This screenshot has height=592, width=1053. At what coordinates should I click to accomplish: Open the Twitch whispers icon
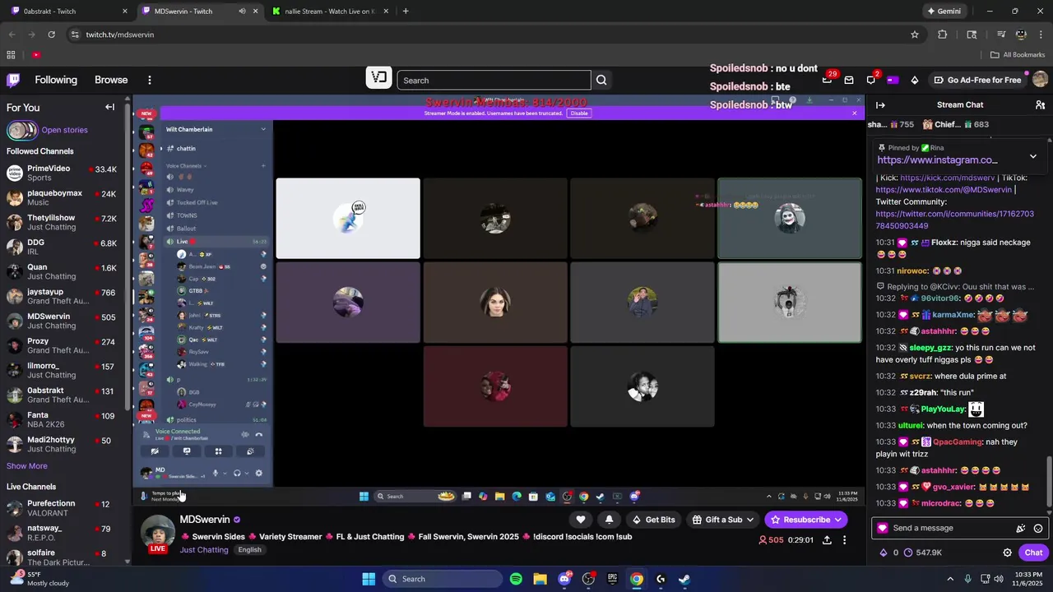pos(870,80)
